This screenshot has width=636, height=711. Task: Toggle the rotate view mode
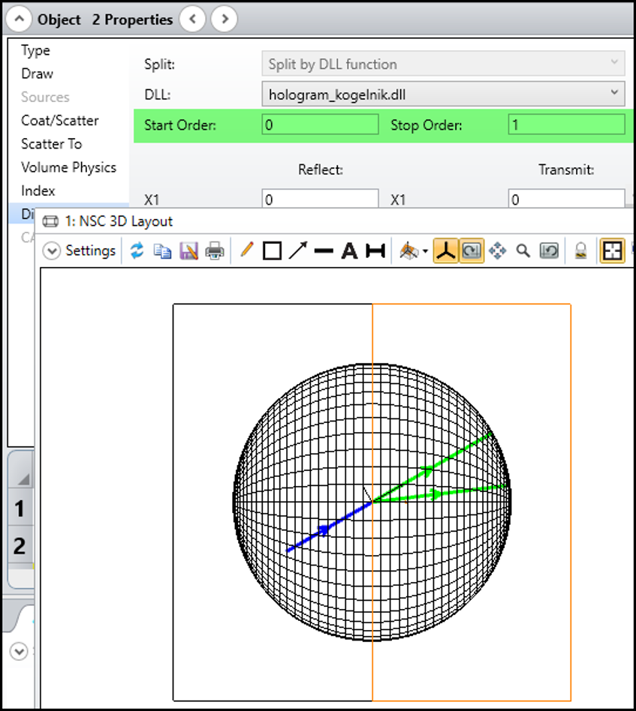click(x=472, y=250)
